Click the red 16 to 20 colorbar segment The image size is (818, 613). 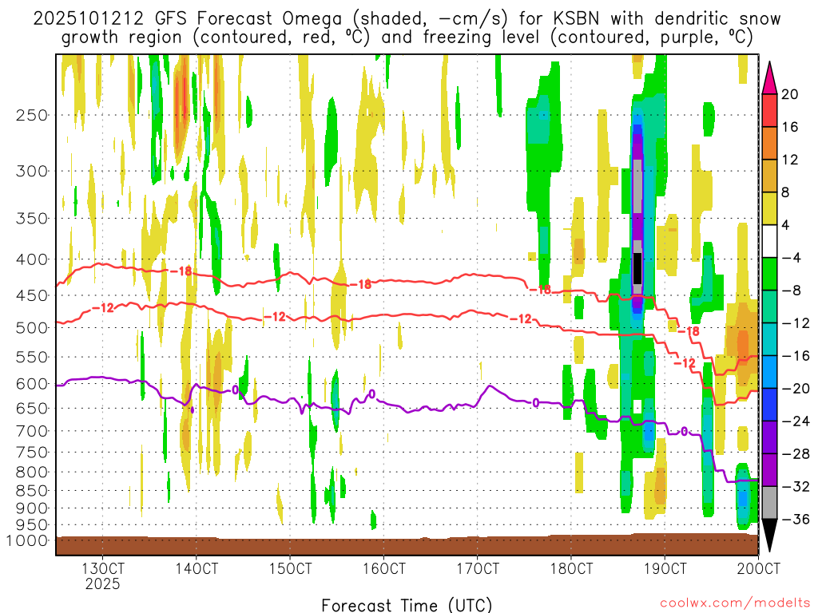pyautogui.click(x=769, y=110)
